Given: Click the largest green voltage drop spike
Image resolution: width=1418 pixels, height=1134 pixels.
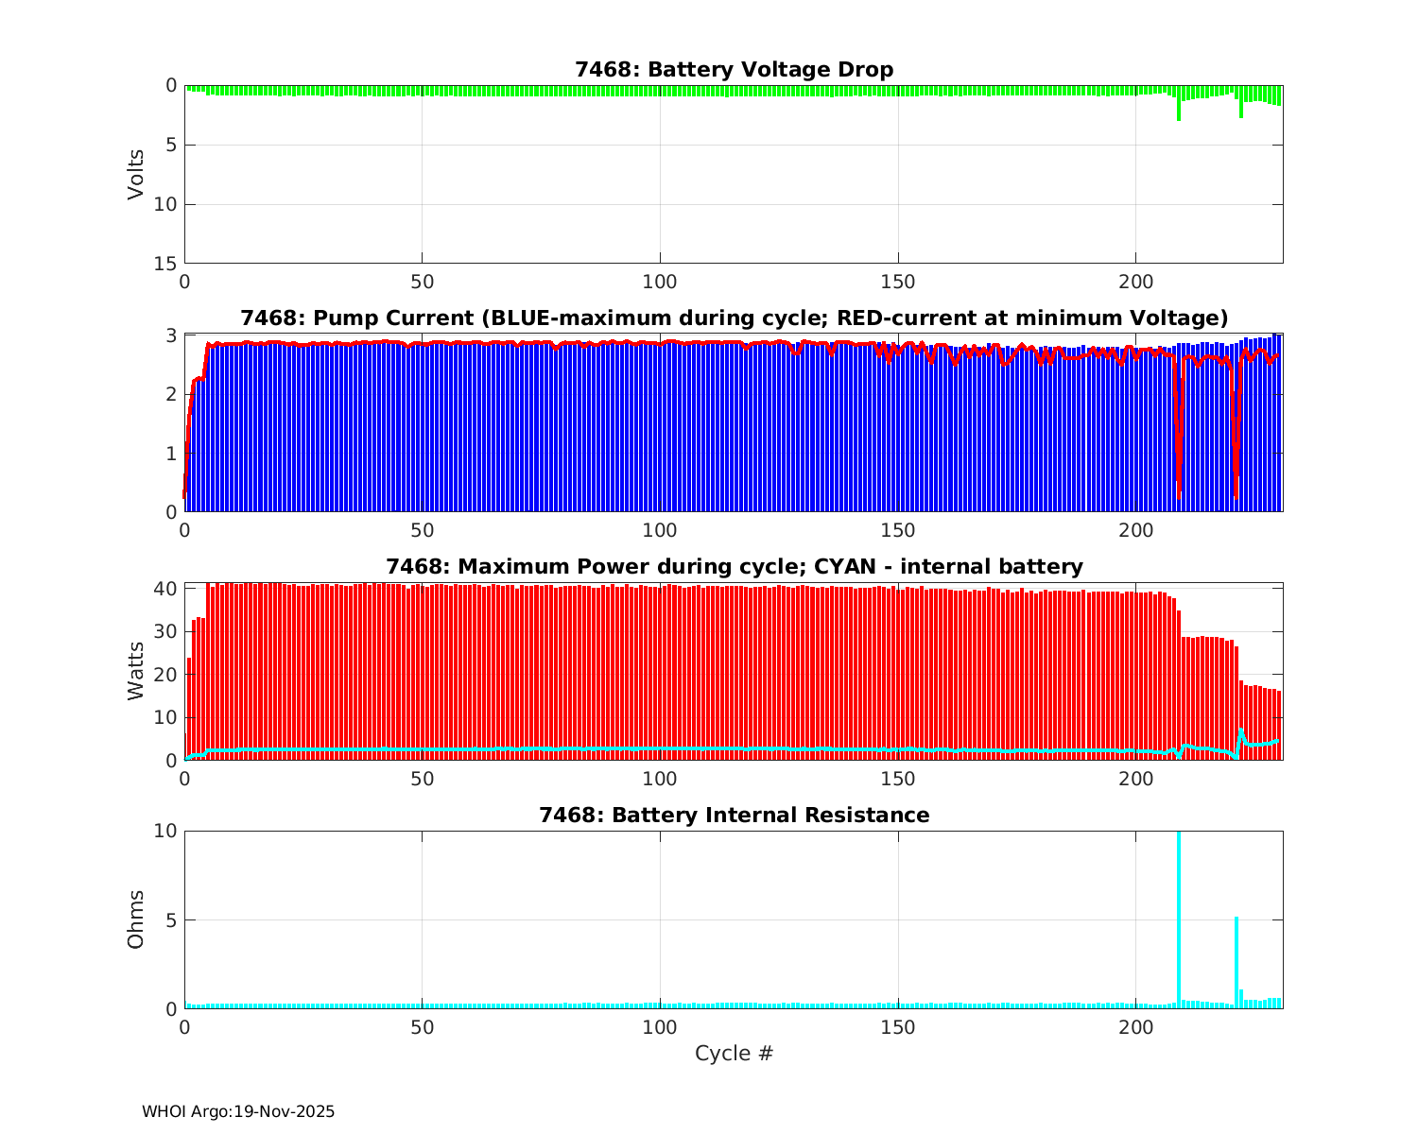Looking at the screenshot, I should [1179, 109].
